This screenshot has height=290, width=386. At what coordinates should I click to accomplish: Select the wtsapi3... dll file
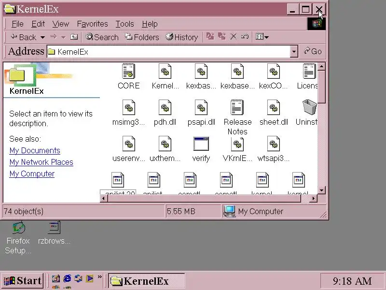pyautogui.click(x=274, y=144)
